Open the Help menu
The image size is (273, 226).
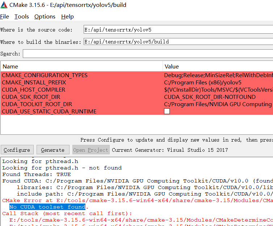(67, 17)
